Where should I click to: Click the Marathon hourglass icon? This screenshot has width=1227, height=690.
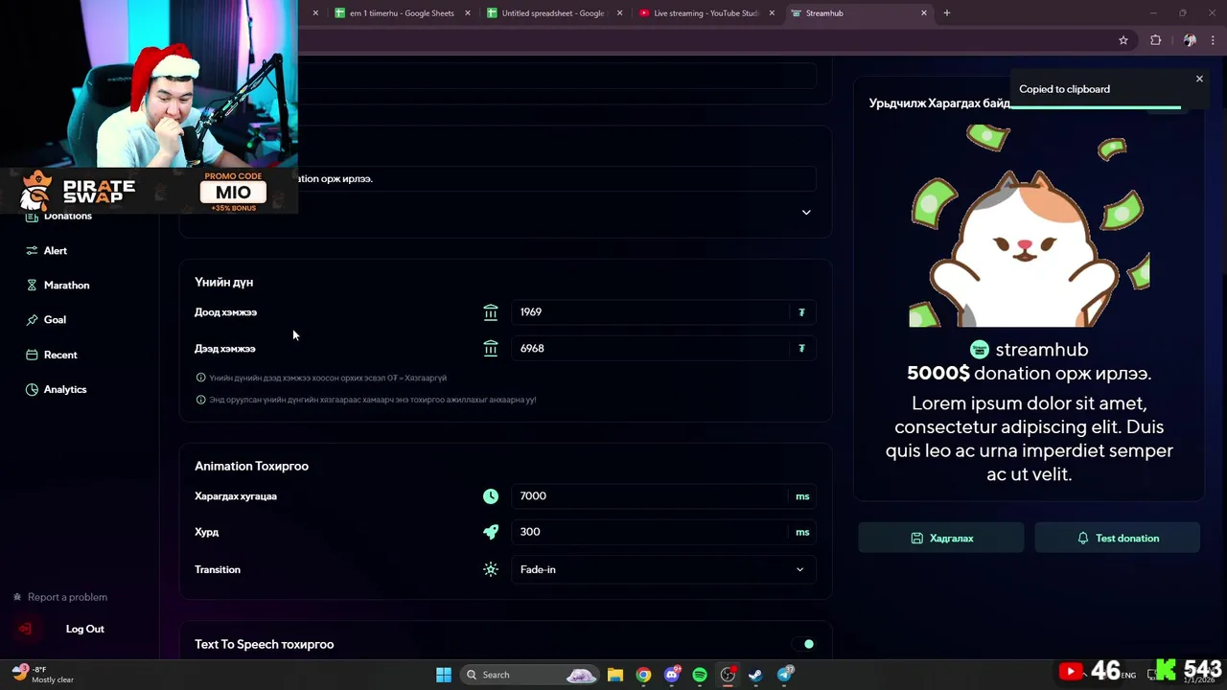point(32,285)
